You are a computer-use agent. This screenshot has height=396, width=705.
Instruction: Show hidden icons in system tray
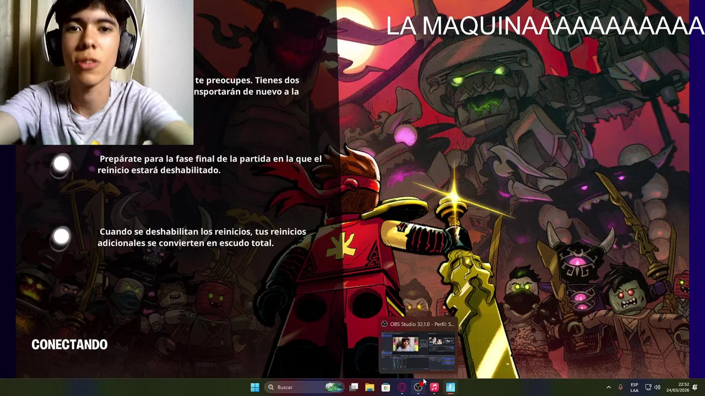point(609,387)
